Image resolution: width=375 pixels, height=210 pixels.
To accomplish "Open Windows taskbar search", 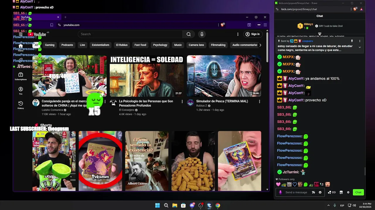I will [x=166, y=206].
